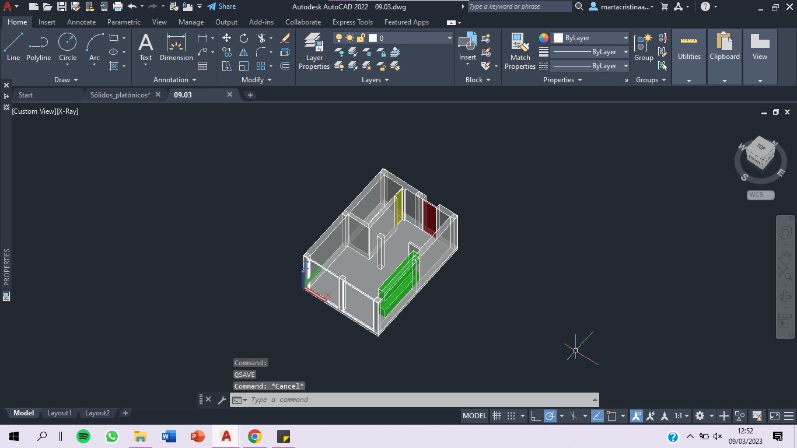The width and height of the screenshot is (797, 448).
Task: Select the Polyline tool
Action: (39, 47)
